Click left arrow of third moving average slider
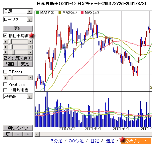This screenshot has height=145, width=152. (x=5, y=52)
